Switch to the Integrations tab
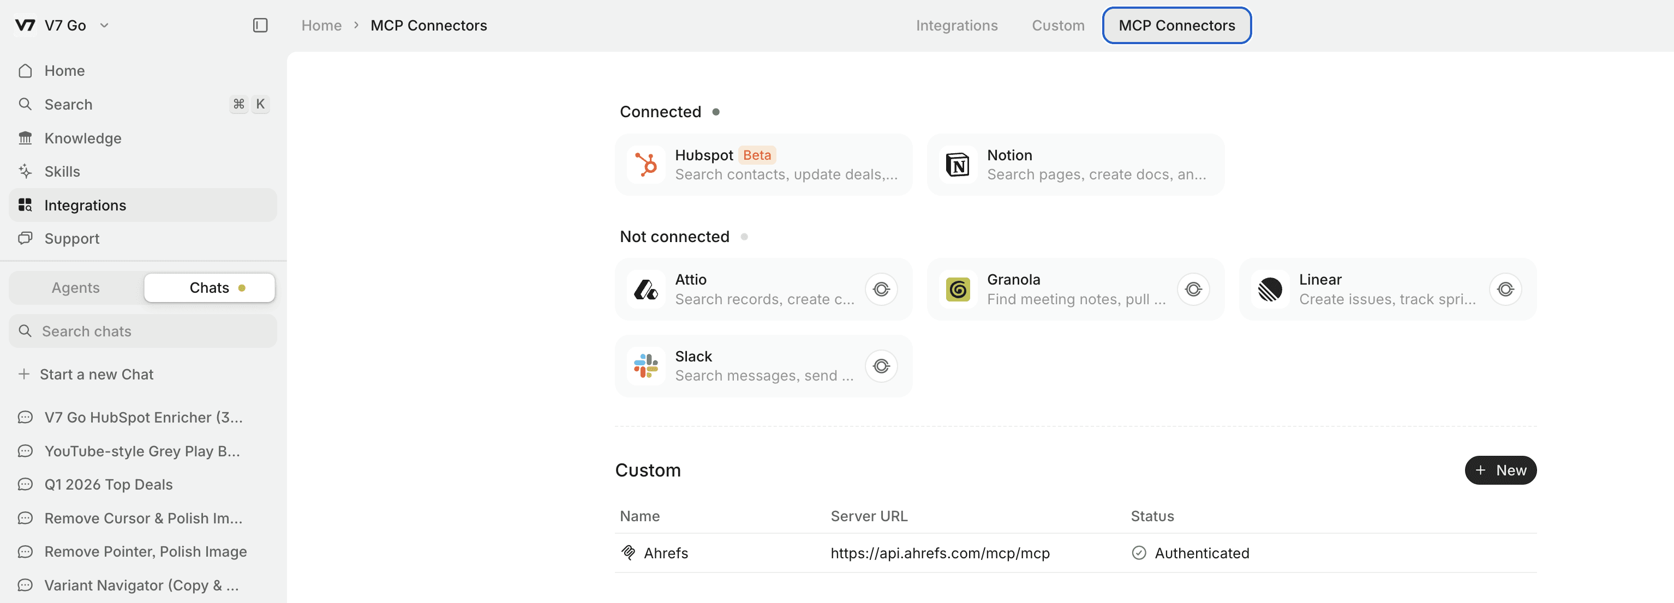 (x=956, y=25)
